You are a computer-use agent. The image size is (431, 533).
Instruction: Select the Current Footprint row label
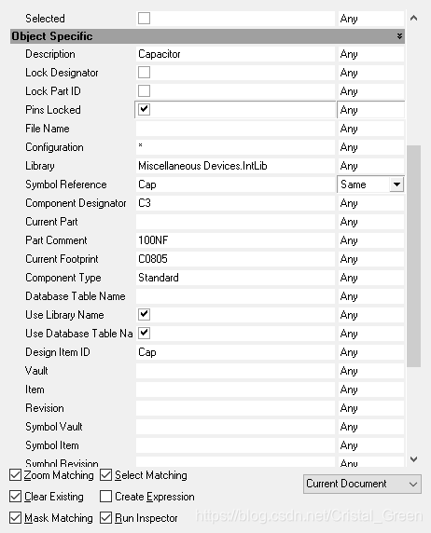(62, 259)
